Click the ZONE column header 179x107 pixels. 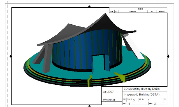tap(112, 11)
